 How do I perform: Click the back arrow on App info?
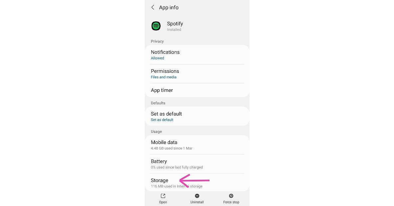[153, 7]
